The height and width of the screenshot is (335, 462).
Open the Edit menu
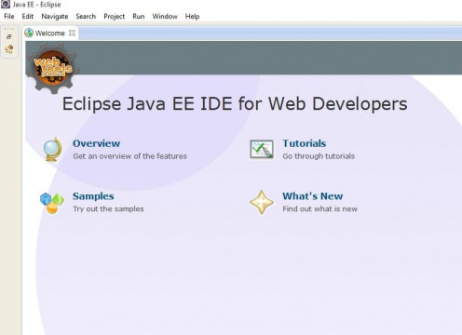28,17
